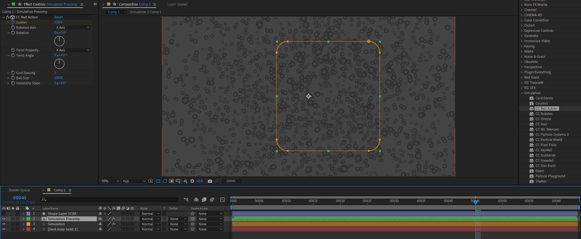Image resolution: width=581 pixels, height=239 pixels.
Task: Toggle collapse transformations on Shape Layer STAR
Action: click(105, 214)
